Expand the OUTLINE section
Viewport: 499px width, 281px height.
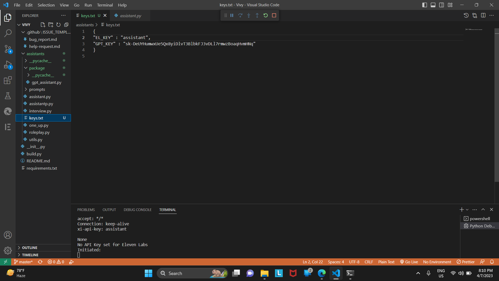coord(29,247)
